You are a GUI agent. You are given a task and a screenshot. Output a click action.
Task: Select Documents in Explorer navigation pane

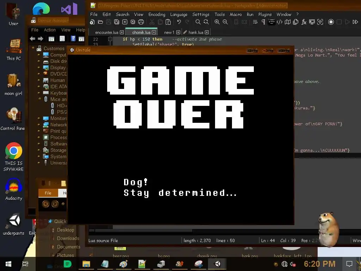tap(69, 247)
